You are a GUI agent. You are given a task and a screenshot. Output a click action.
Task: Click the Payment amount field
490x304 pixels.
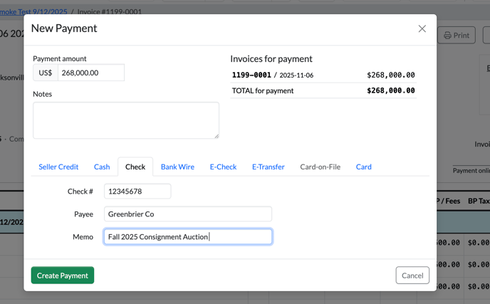click(x=91, y=73)
